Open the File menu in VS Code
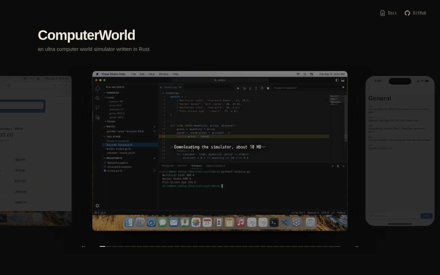 tap(133, 74)
